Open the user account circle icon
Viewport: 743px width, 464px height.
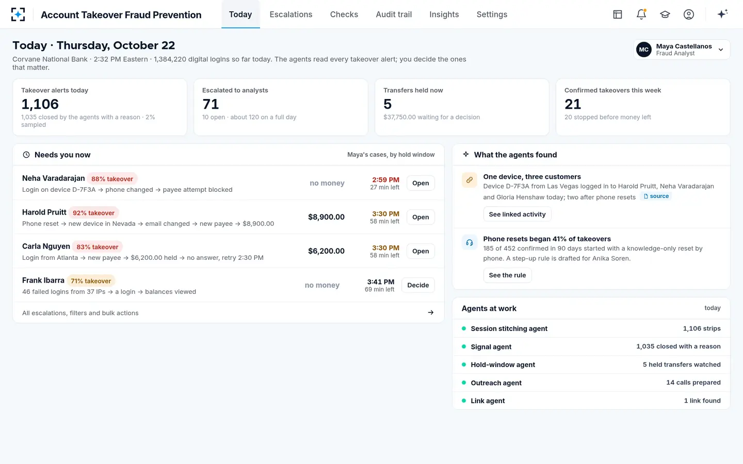[x=689, y=14]
